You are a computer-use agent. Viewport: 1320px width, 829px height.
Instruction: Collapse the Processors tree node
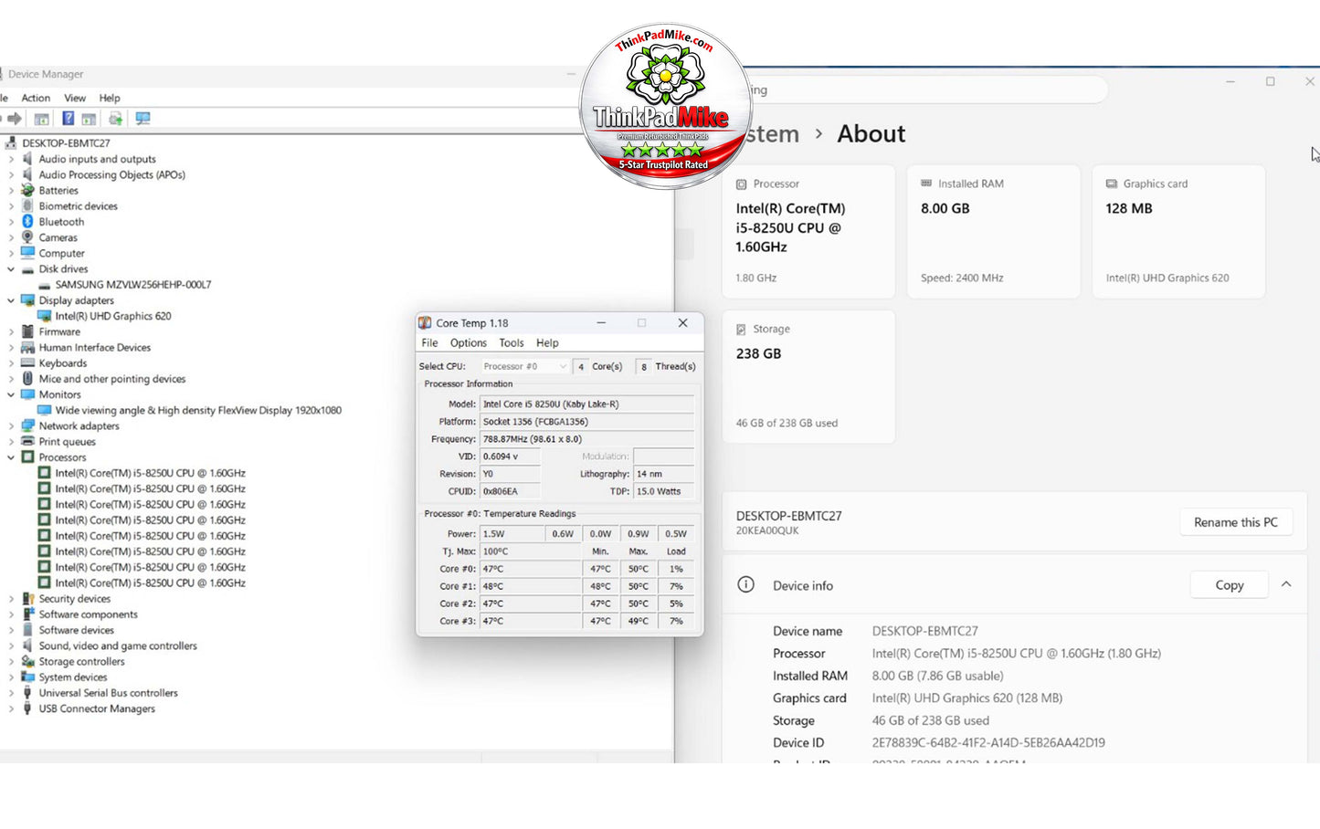(x=11, y=457)
